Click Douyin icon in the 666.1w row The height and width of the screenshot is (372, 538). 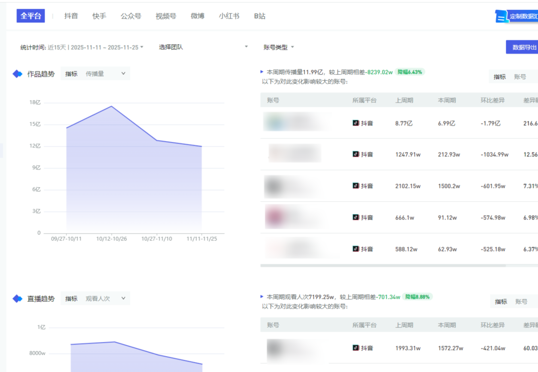(x=356, y=217)
